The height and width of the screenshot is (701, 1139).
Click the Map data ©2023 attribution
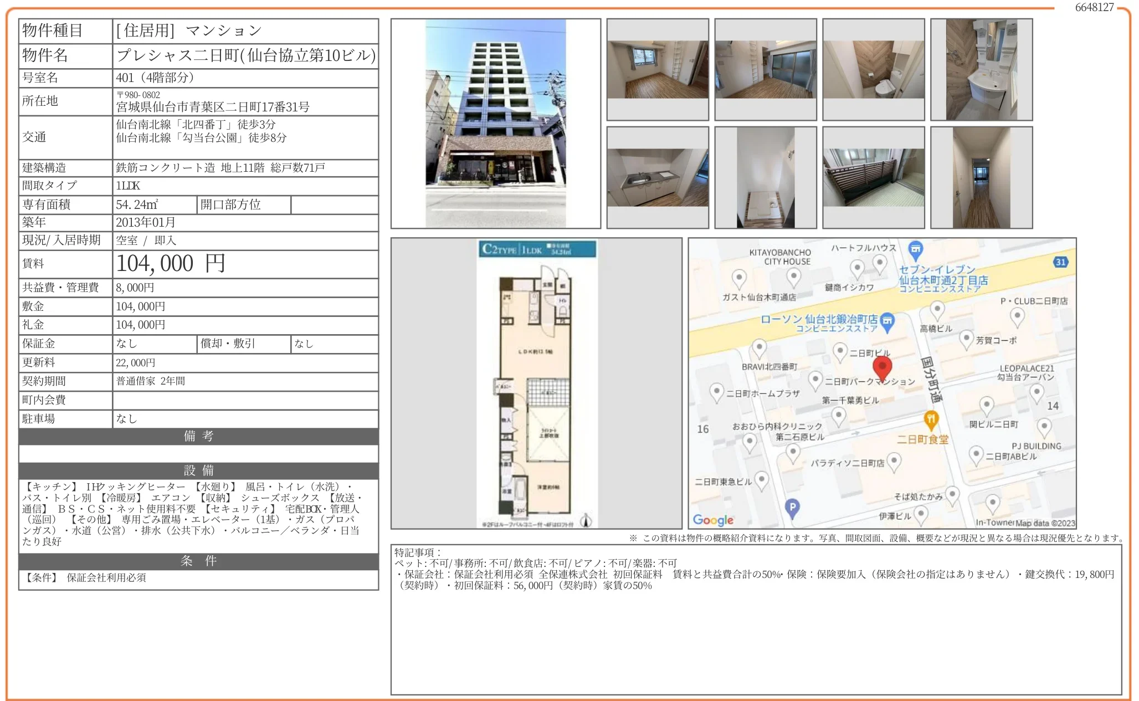(x=1045, y=523)
